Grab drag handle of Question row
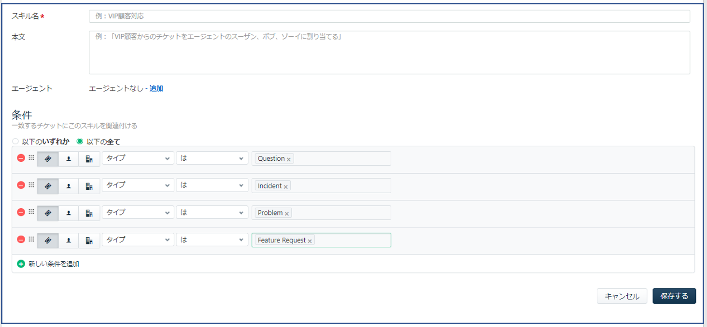Screen dimensions: 707x327 31,157
